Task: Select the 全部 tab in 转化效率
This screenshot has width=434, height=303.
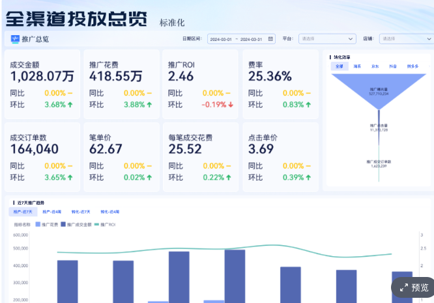Action: pos(340,66)
